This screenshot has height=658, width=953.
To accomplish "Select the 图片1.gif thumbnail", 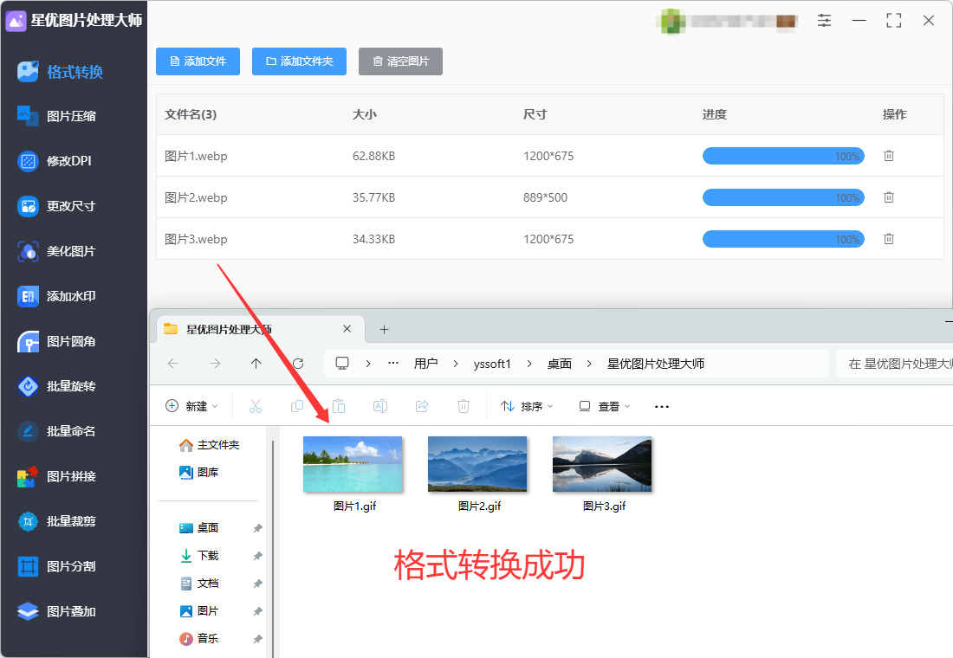I will (x=353, y=464).
